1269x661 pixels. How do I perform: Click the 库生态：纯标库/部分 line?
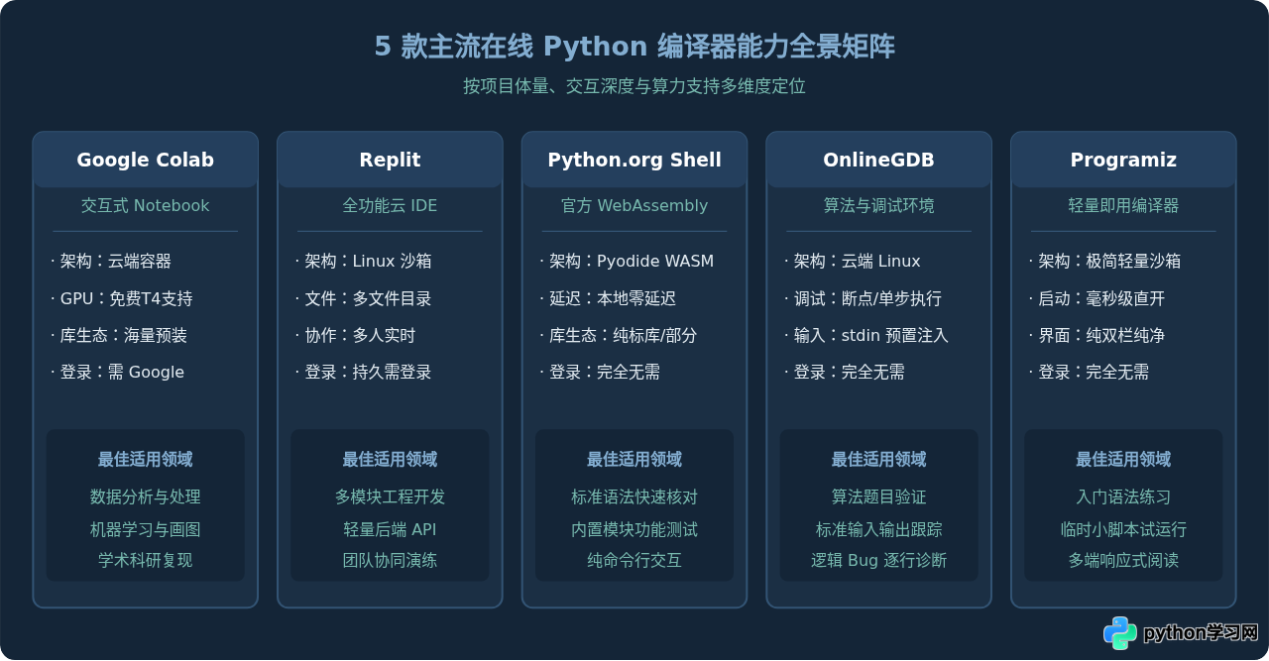click(619, 335)
